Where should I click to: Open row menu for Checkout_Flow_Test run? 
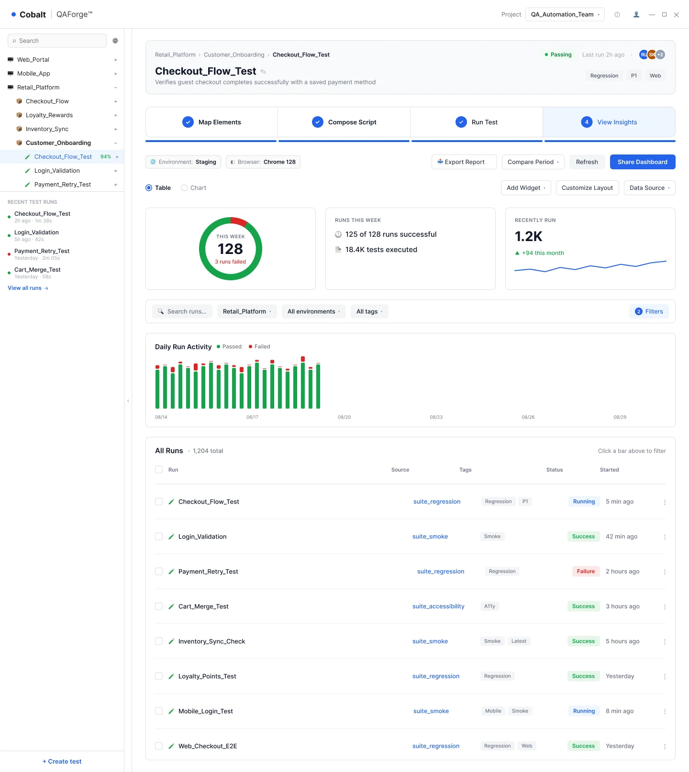tap(665, 502)
